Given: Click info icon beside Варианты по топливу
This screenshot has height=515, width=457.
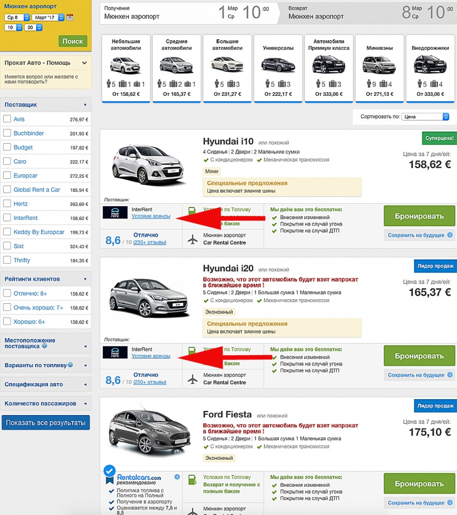Looking at the screenshot, I should (70, 365).
